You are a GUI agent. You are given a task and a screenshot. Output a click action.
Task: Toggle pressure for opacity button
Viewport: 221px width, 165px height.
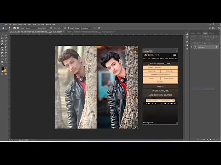point(51,28)
